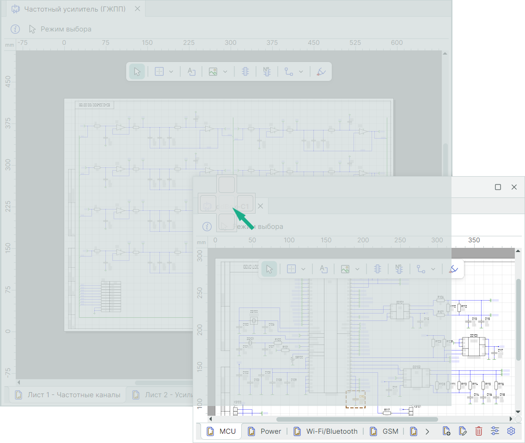Image resolution: width=525 pixels, height=443 pixels.
Task: Expand the wire tool dropdown in lower toolbar
Action: tap(433, 269)
